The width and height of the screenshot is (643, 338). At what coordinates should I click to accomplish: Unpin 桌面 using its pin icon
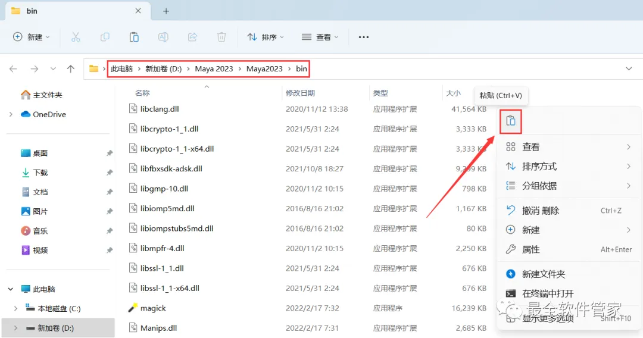[x=110, y=153]
